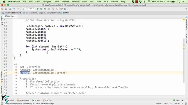
Task: Open the Terminal tool window
Action: tap(10, 100)
